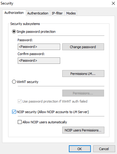
Task: Disable the NOIP security checkbox
Action: [x=14, y=112]
